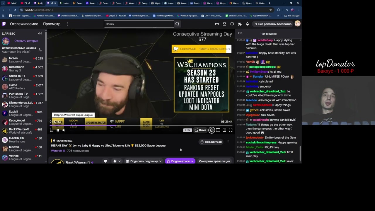Open the Все закладки folder
This screenshot has width=375, height=211.
tap(292, 16)
